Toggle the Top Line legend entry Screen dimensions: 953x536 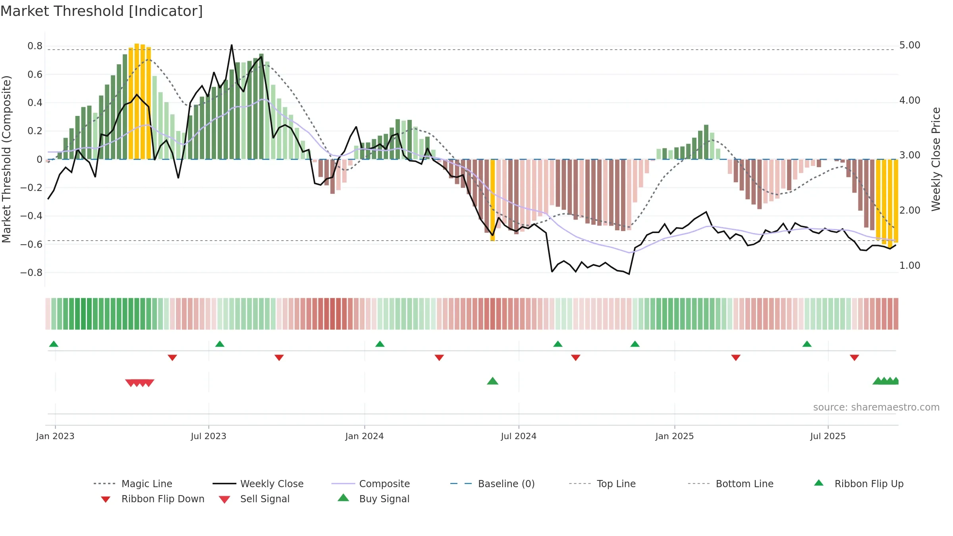click(x=602, y=484)
